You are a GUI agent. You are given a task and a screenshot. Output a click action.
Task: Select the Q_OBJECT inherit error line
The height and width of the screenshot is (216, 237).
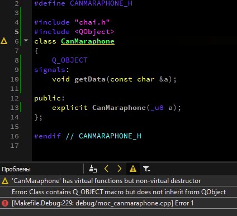click(x=118, y=192)
